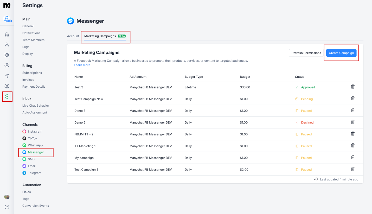
Task: Open Automation atom icon in sidebar
Action: tap(7, 55)
